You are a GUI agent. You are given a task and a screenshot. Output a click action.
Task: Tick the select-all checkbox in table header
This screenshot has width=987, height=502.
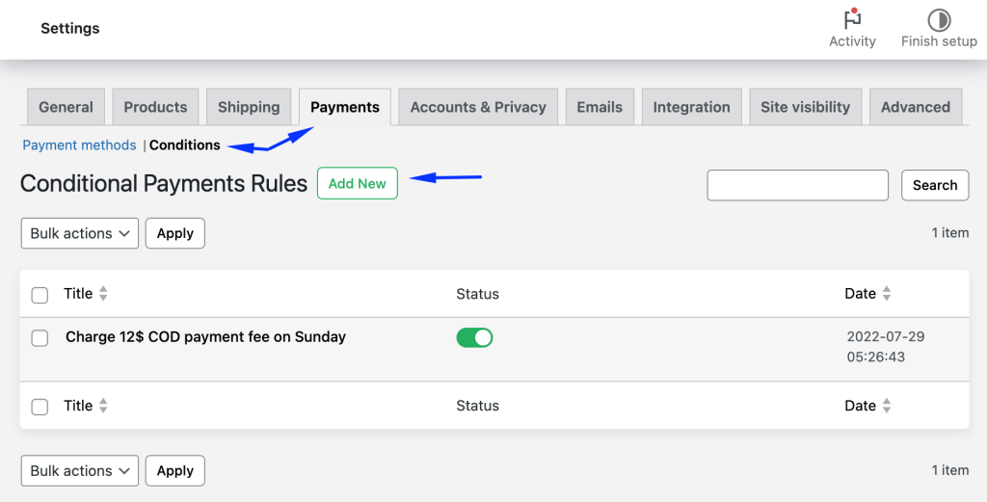(40, 295)
